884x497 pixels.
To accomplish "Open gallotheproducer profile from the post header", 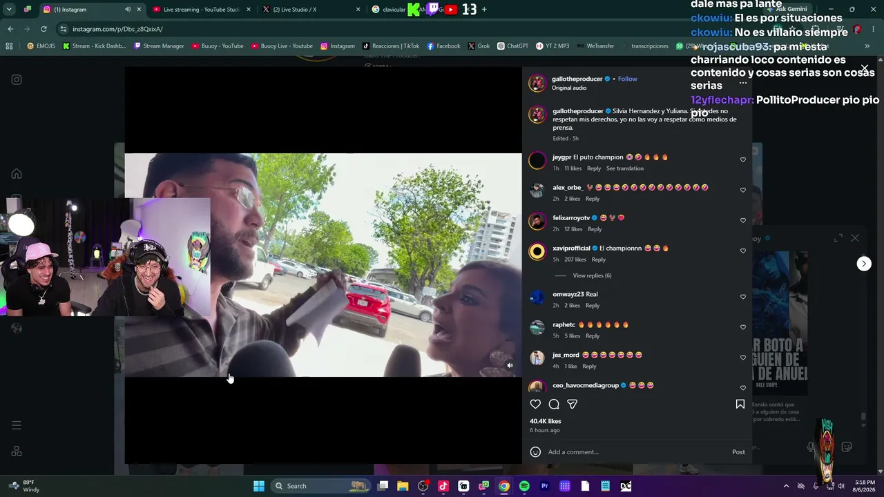I will (x=577, y=79).
